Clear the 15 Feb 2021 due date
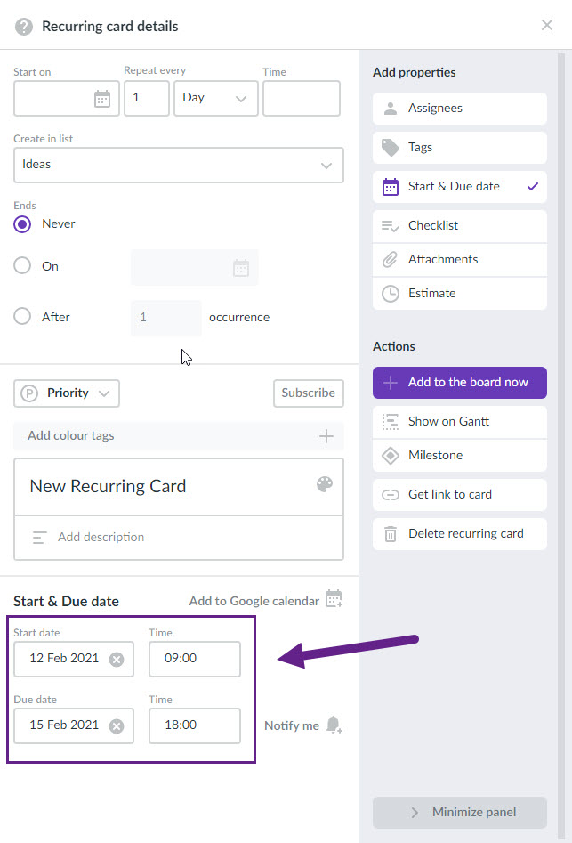572x843 pixels. click(117, 726)
